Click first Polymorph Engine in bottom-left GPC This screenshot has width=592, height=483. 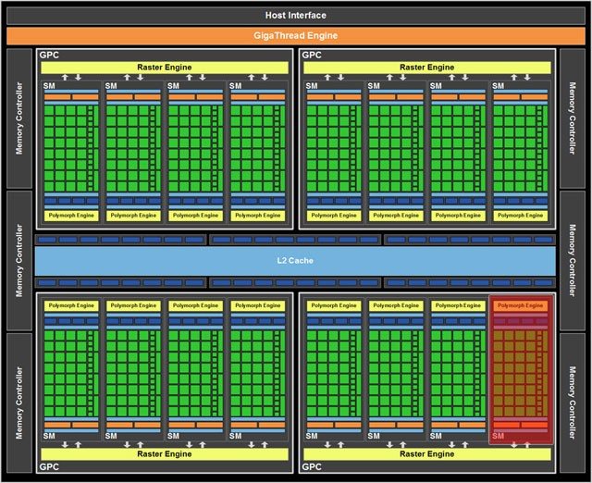coord(70,305)
